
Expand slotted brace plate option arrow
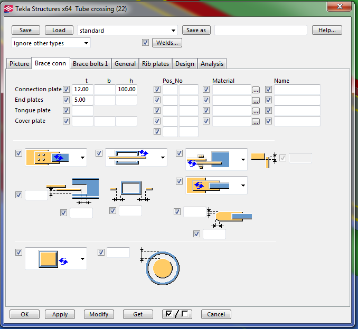pyautogui.click(x=243, y=186)
